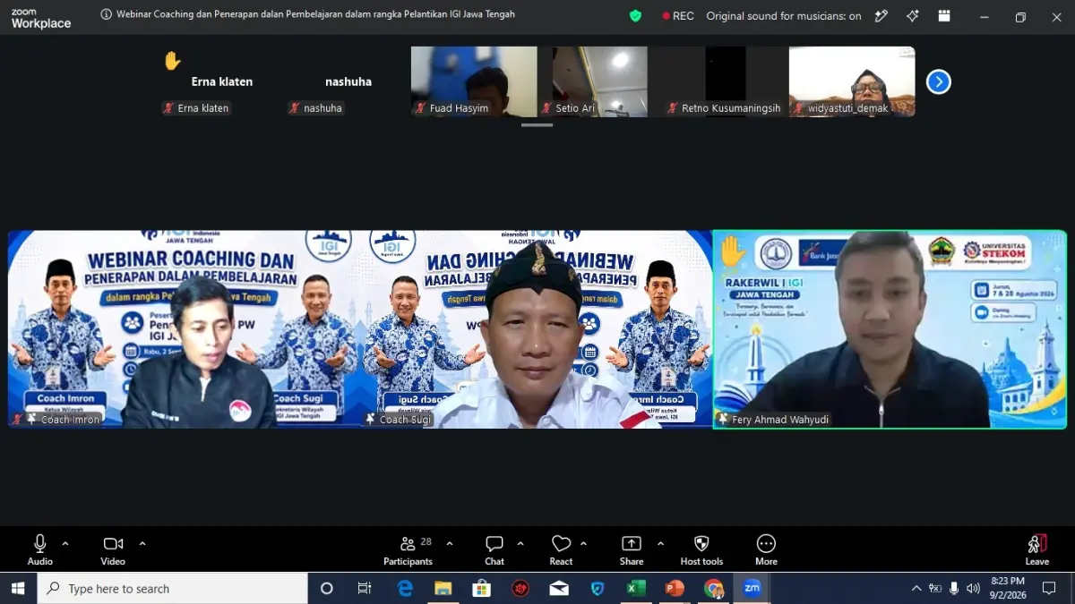
Task: Open Task View on taskbar
Action: [x=364, y=588]
